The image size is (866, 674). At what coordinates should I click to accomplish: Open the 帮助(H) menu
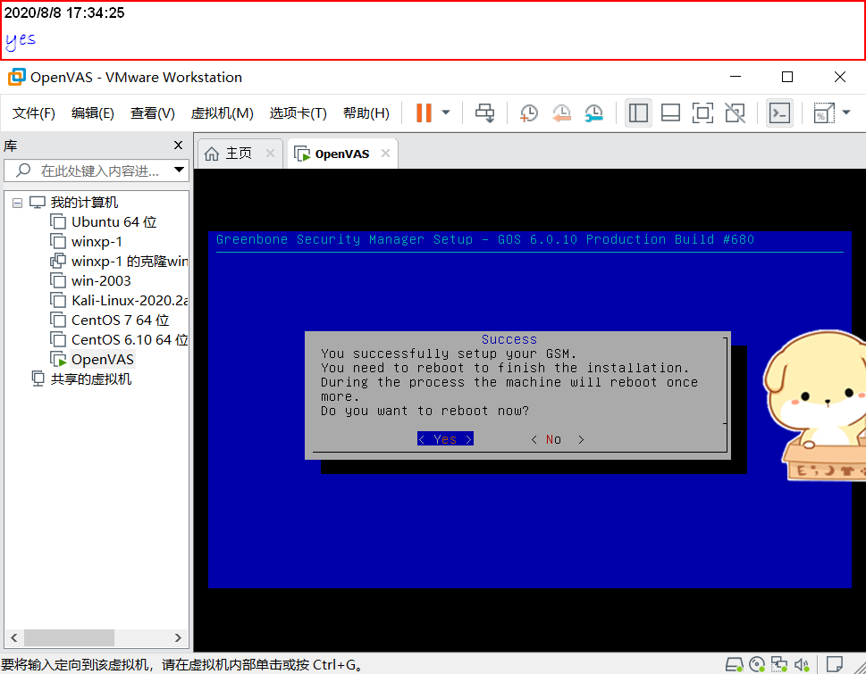point(366,113)
